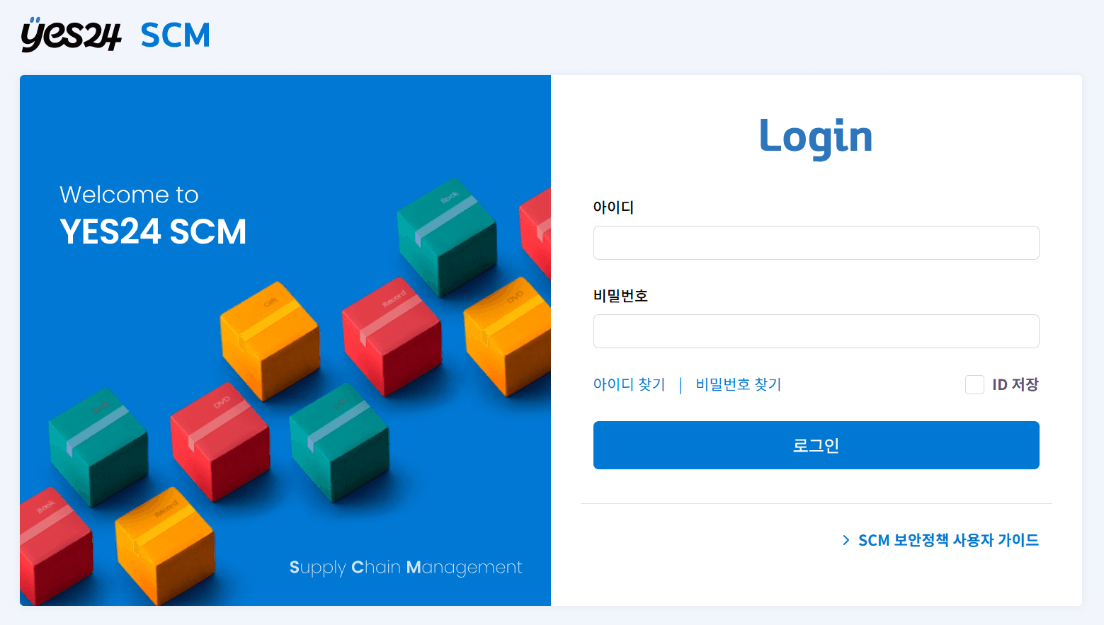Click the Login heading

[x=816, y=137]
